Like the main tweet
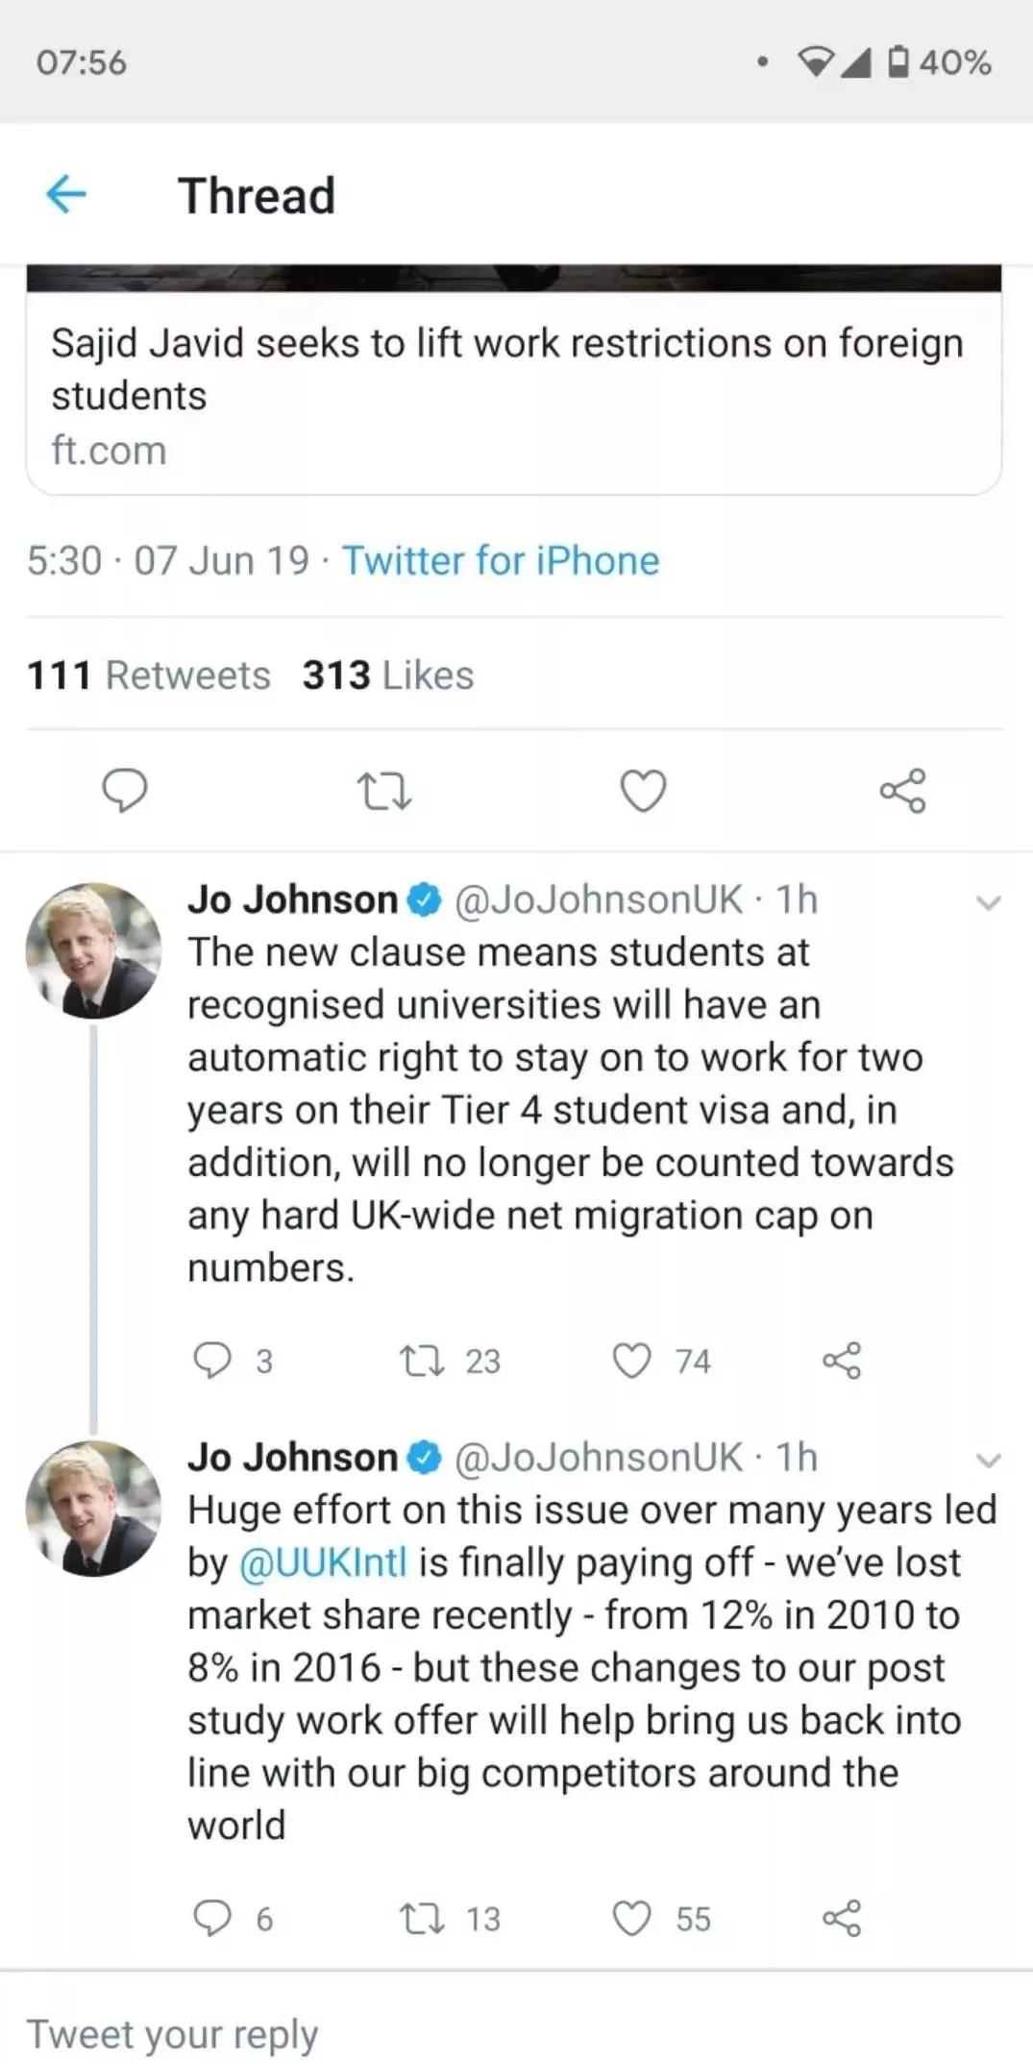1033x2064 pixels. (643, 791)
